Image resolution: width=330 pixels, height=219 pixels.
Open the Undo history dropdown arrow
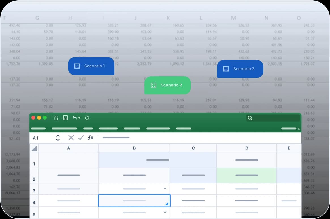tap(79, 118)
